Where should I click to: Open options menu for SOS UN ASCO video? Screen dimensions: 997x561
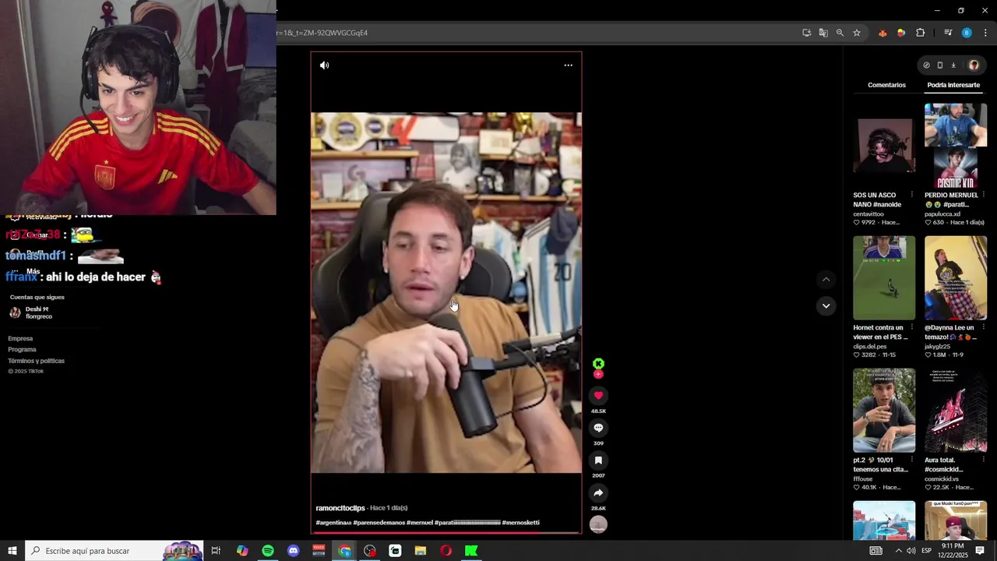[912, 195]
